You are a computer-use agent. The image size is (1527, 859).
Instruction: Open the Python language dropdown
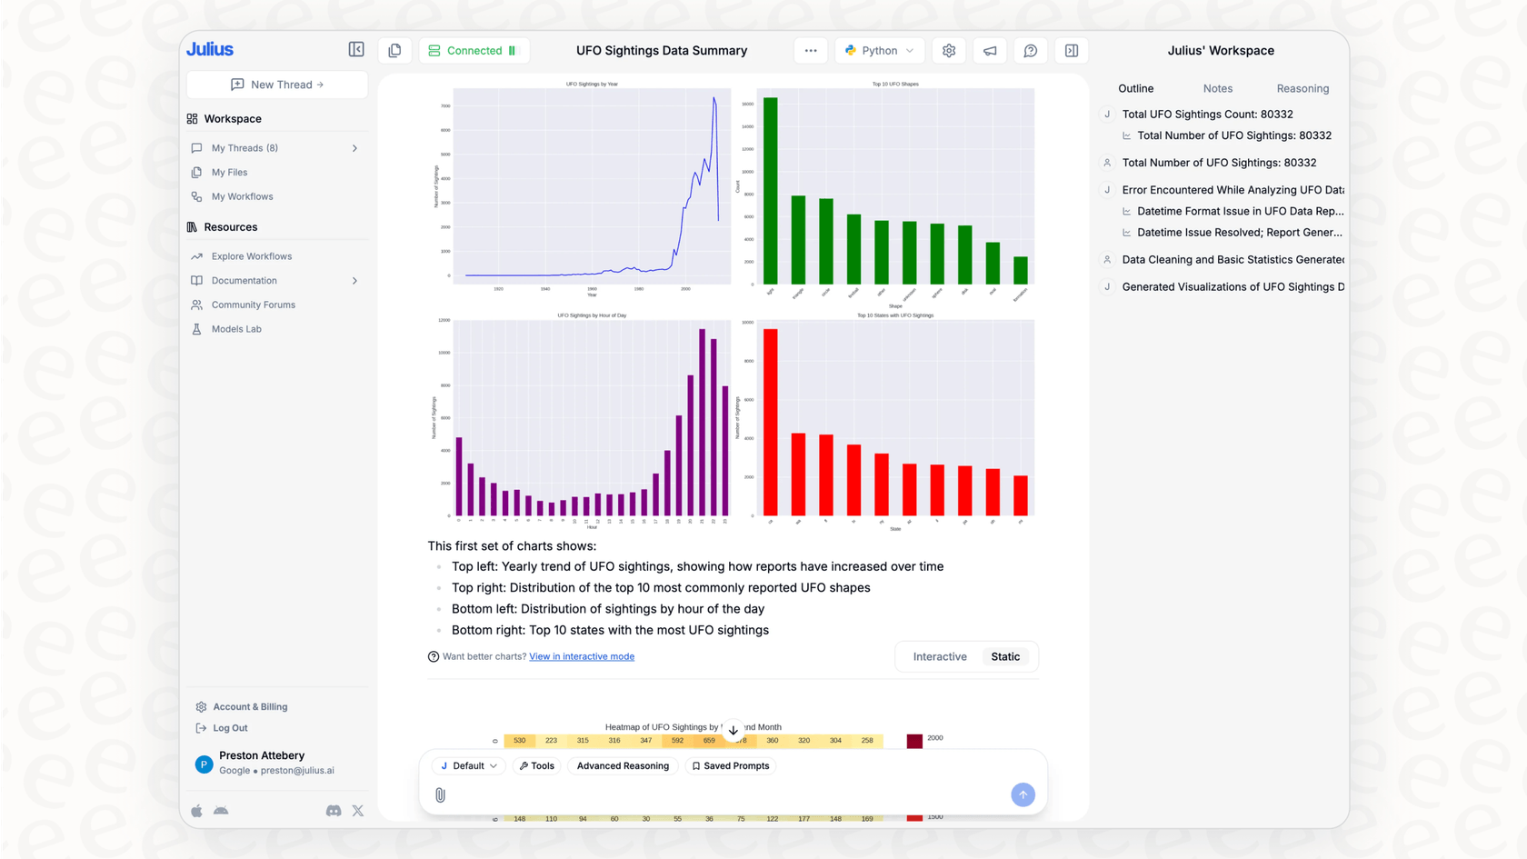point(879,51)
